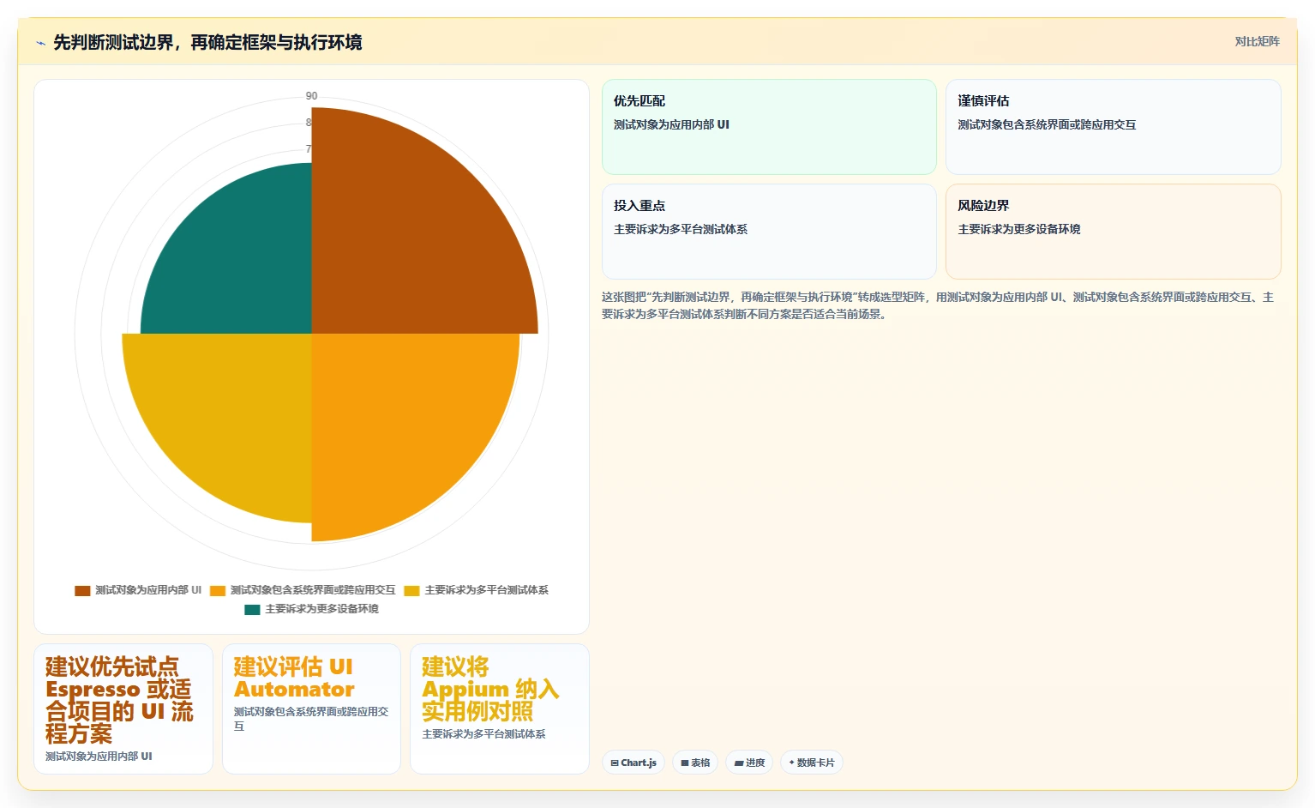Open the 风险边界 matrix card
The width and height of the screenshot is (1315, 808).
click(x=1113, y=232)
